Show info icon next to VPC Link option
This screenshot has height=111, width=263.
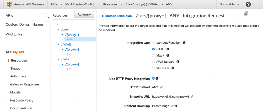coord(173,68)
